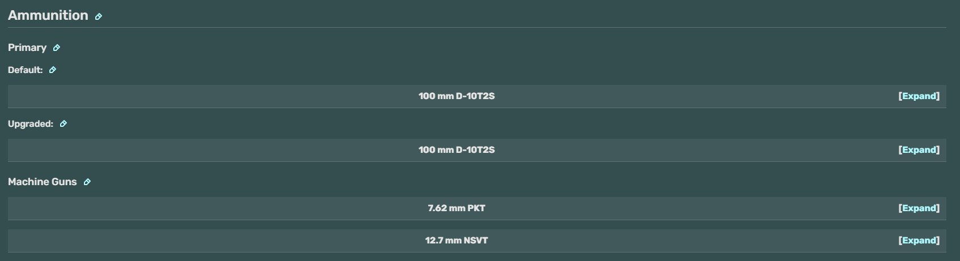Click the edit pencil next to Primary
960x261 pixels.
pyautogui.click(x=57, y=48)
